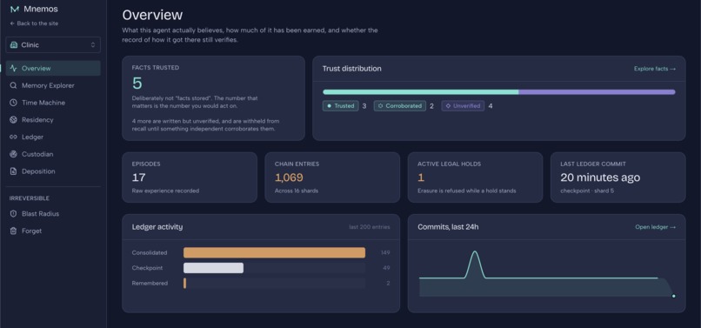This screenshot has height=328, width=701.
Task: Click the Custodian icon in sidebar
Action: tap(13, 154)
